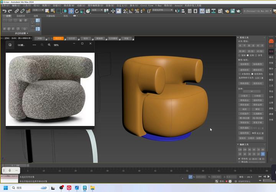Click the Select Object tool

point(47,11)
